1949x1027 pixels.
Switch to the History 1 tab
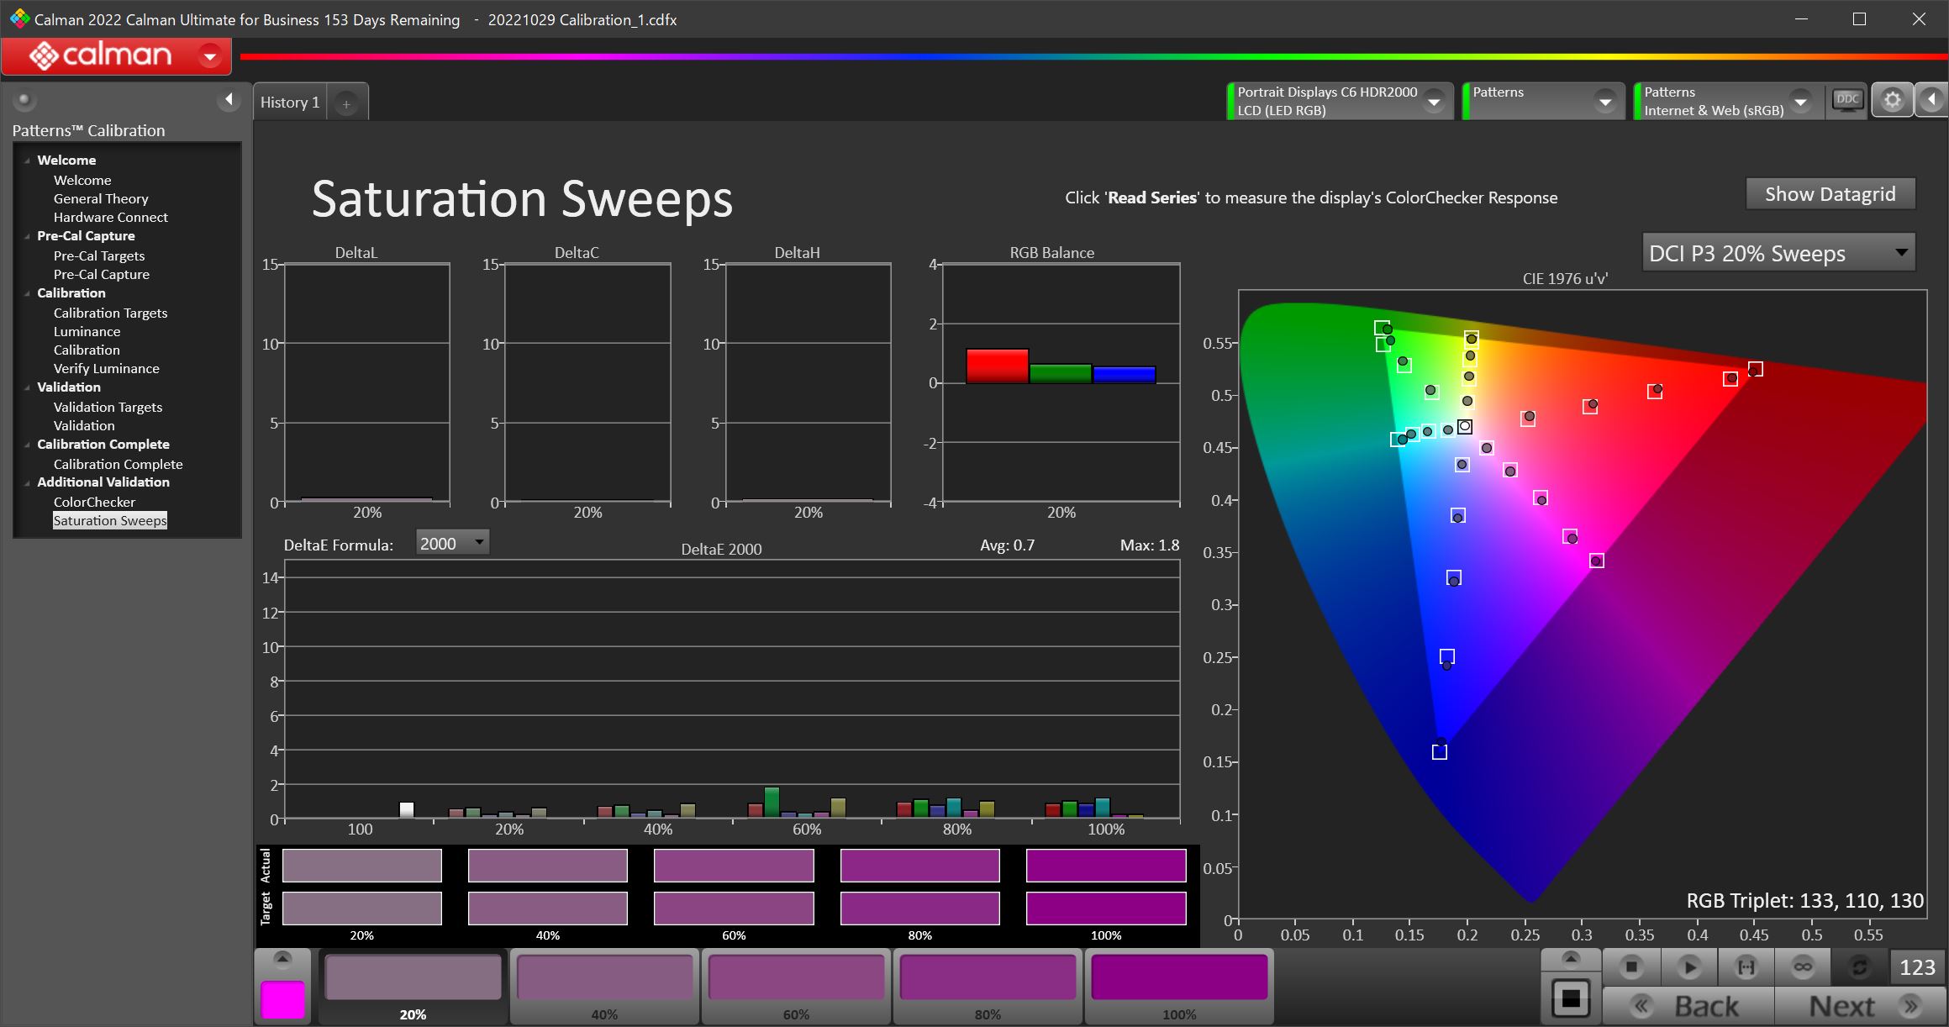290,103
